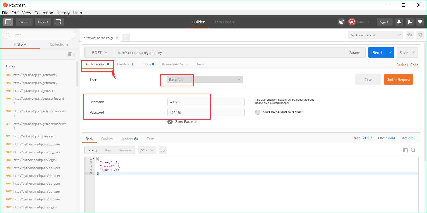
Task: Send the request
Action: [377, 52]
